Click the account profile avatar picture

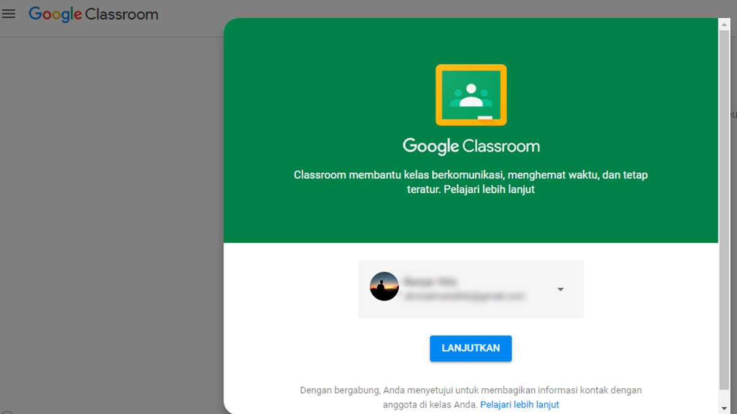coord(384,286)
